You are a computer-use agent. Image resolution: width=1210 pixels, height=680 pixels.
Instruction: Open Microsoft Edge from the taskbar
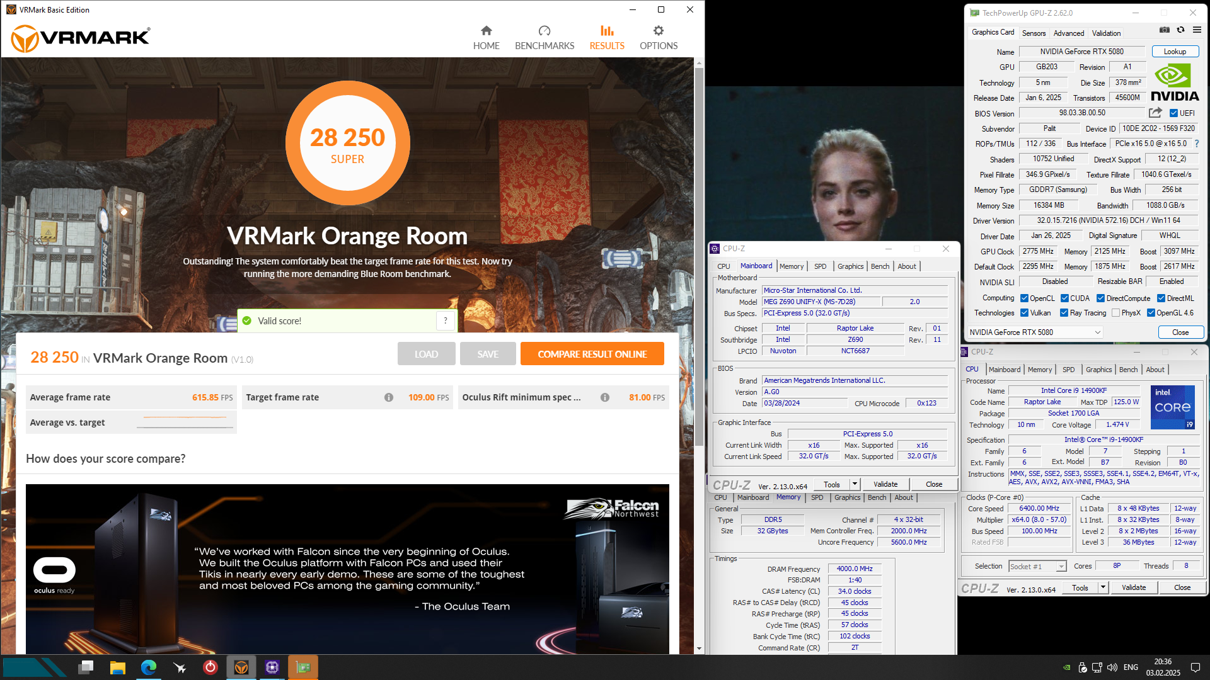[x=149, y=667]
